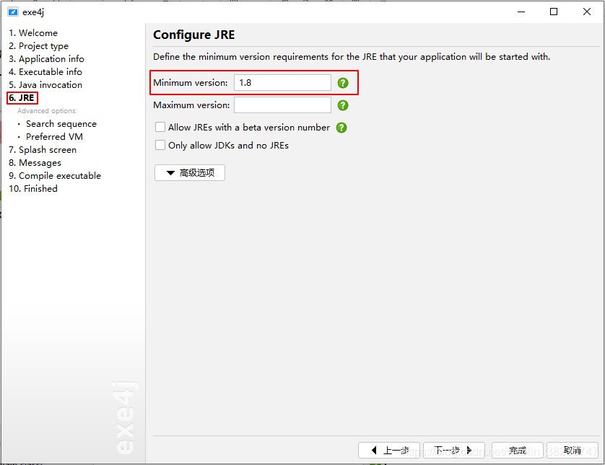
Task: Open help for beta version number option
Action: click(341, 128)
